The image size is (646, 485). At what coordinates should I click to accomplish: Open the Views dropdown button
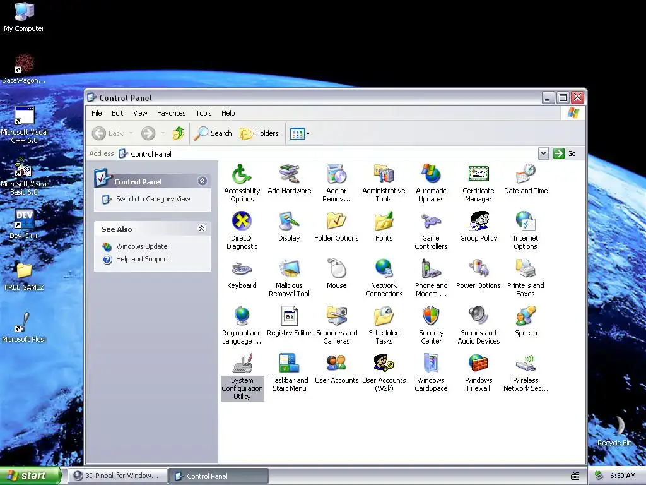click(x=300, y=133)
